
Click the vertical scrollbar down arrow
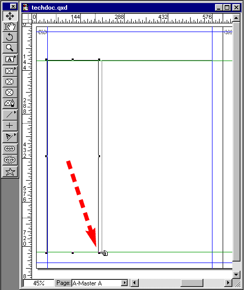236,274
